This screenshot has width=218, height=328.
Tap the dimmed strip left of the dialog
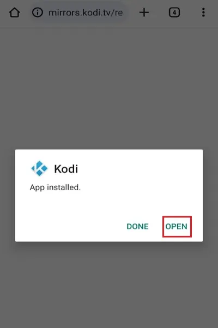8,196
